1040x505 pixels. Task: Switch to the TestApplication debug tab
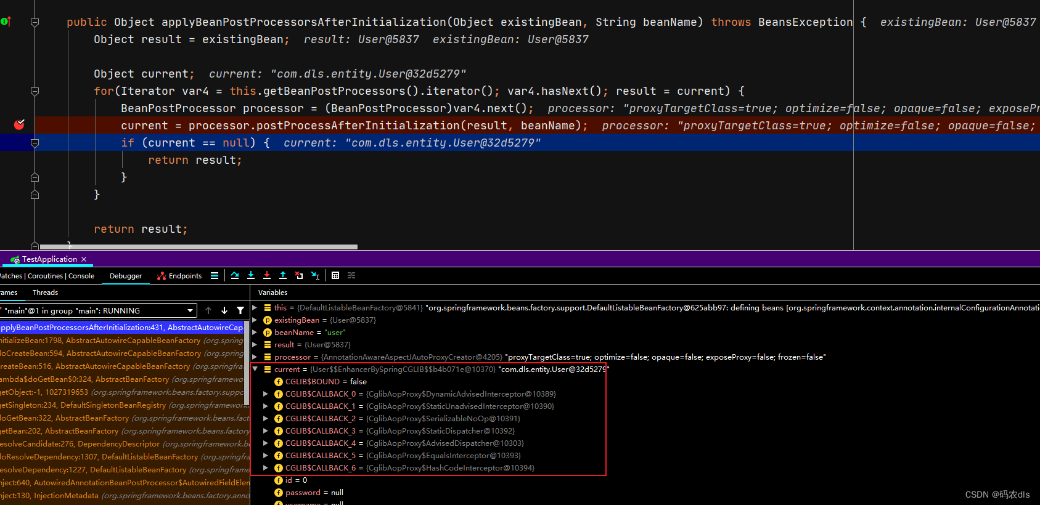click(49, 259)
